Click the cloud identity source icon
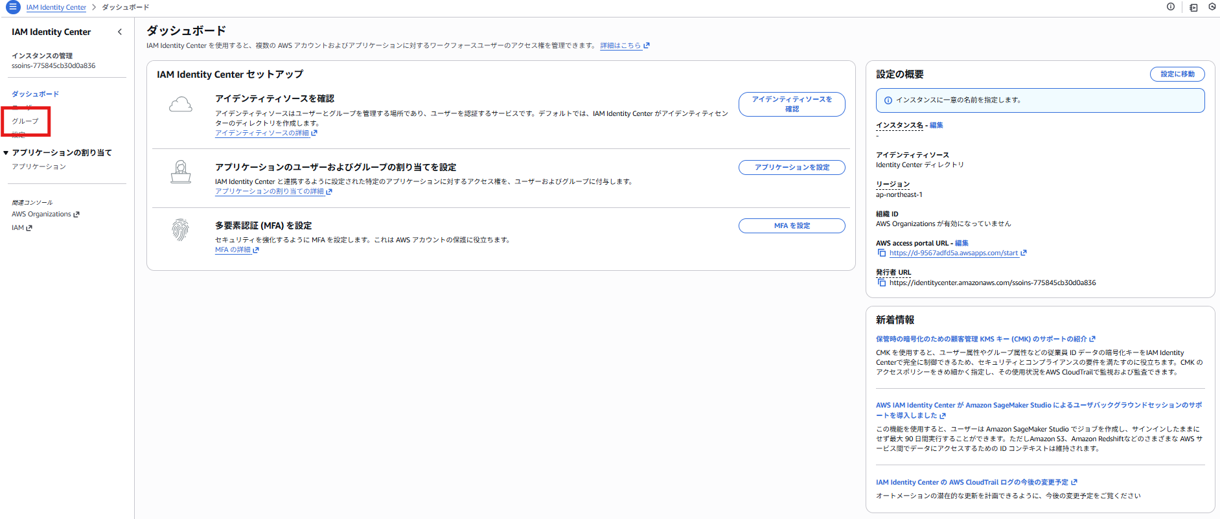This screenshot has width=1220, height=519. pyautogui.click(x=181, y=104)
